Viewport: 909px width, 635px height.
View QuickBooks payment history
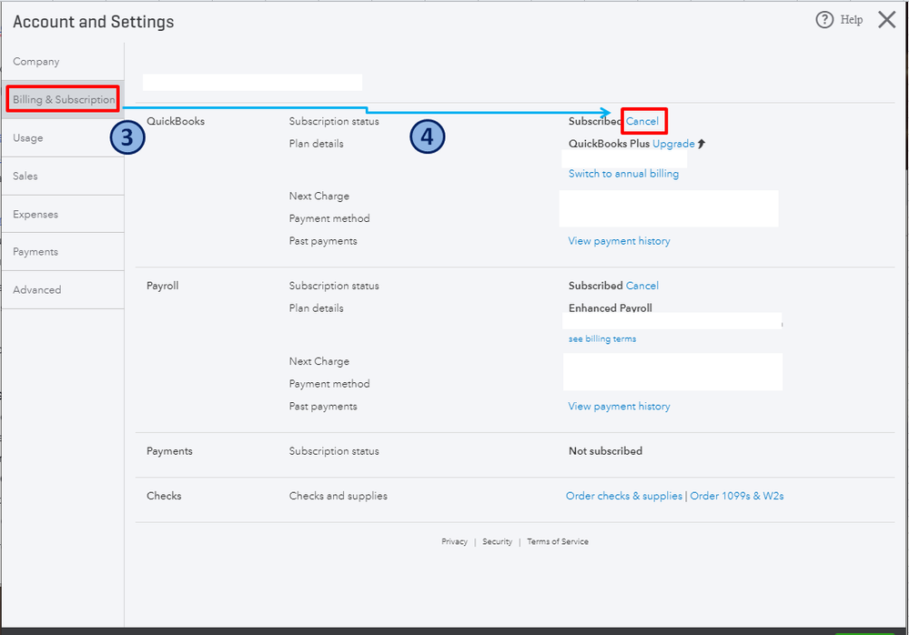[619, 241]
